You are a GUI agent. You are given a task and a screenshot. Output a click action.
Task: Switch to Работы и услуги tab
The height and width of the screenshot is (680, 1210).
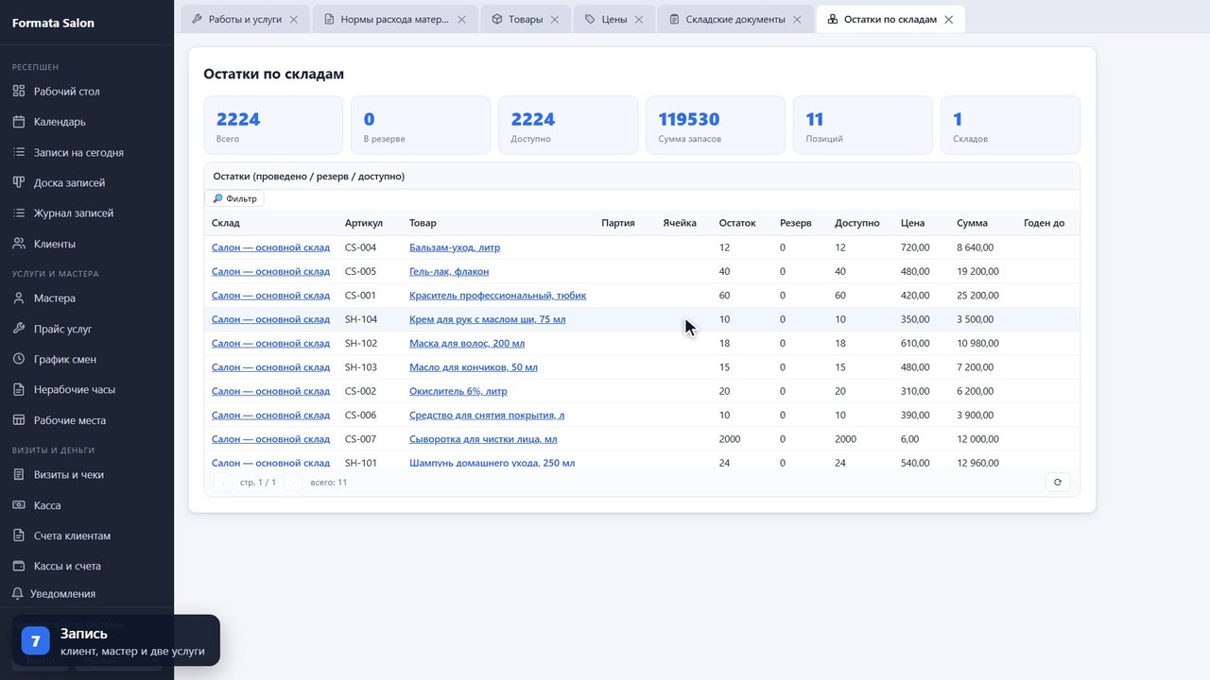coord(245,19)
